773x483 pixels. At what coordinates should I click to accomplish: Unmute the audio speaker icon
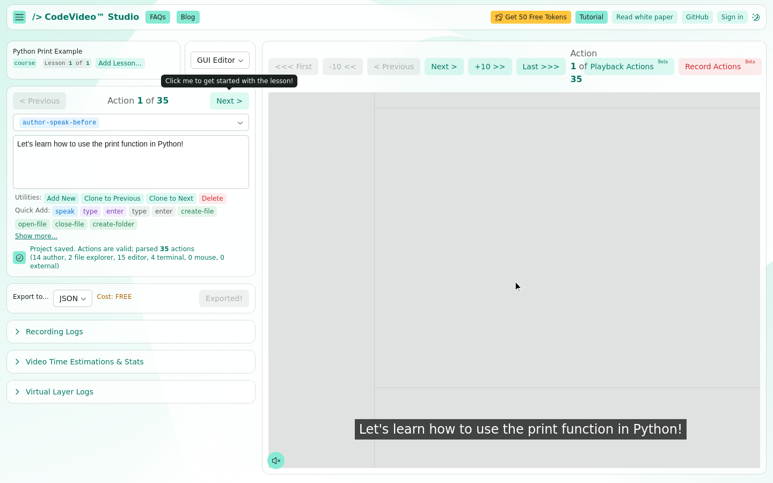click(276, 460)
